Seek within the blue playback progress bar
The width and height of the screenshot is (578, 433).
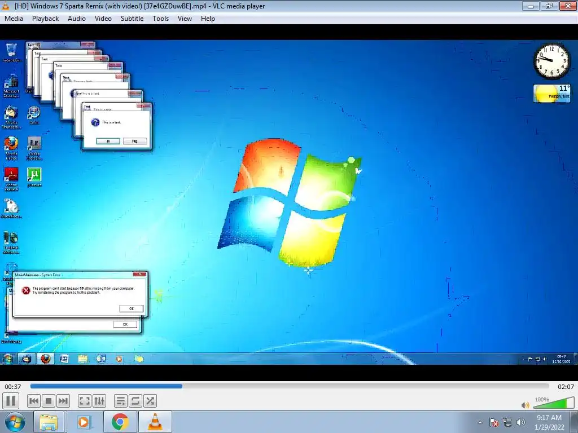click(x=290, y=386)
